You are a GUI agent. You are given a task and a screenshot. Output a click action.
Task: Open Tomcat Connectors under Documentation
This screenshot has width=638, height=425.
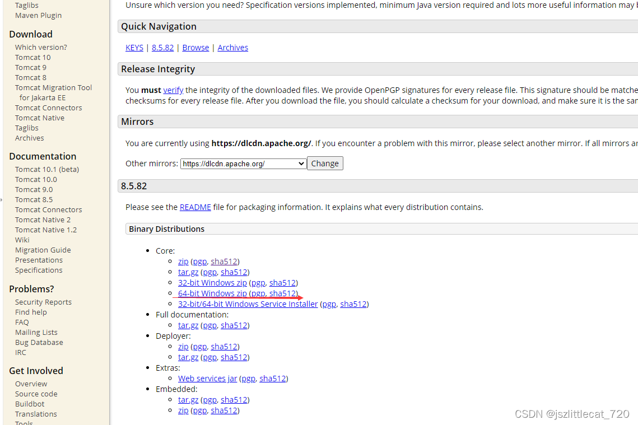(48, 210)
